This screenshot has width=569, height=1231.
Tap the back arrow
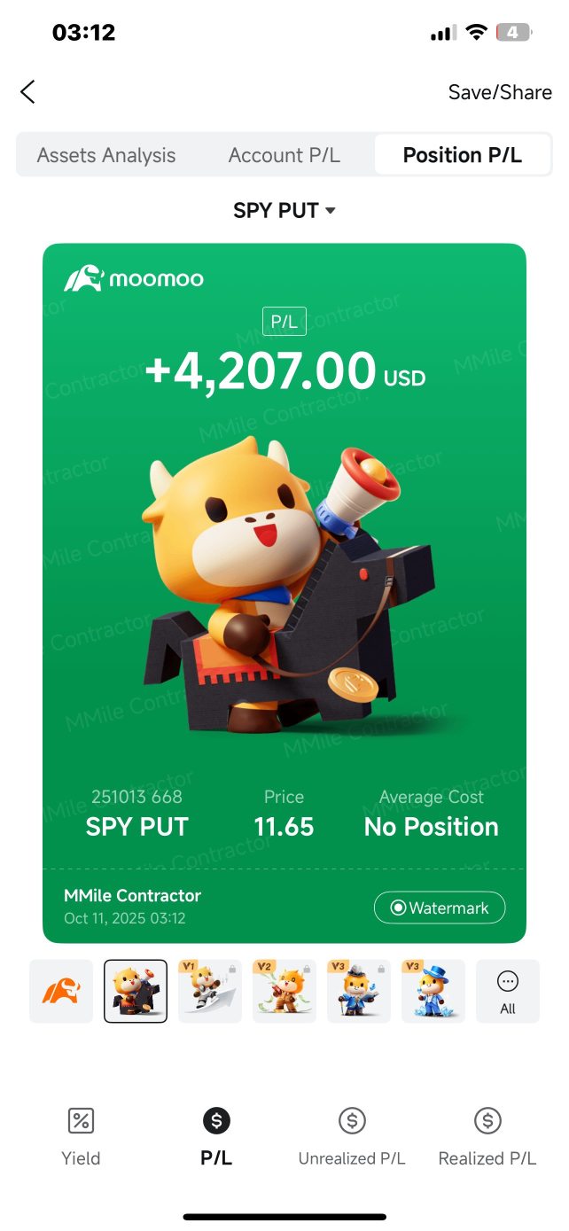click(28, 91)
